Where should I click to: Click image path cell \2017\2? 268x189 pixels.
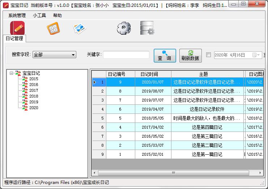[255, 127]
